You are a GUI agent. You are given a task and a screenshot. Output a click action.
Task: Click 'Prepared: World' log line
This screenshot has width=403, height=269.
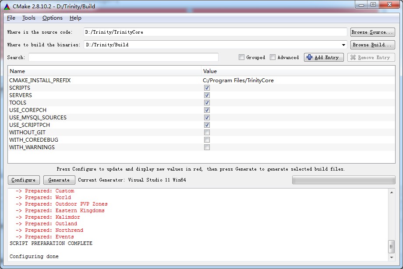(43, 197)
